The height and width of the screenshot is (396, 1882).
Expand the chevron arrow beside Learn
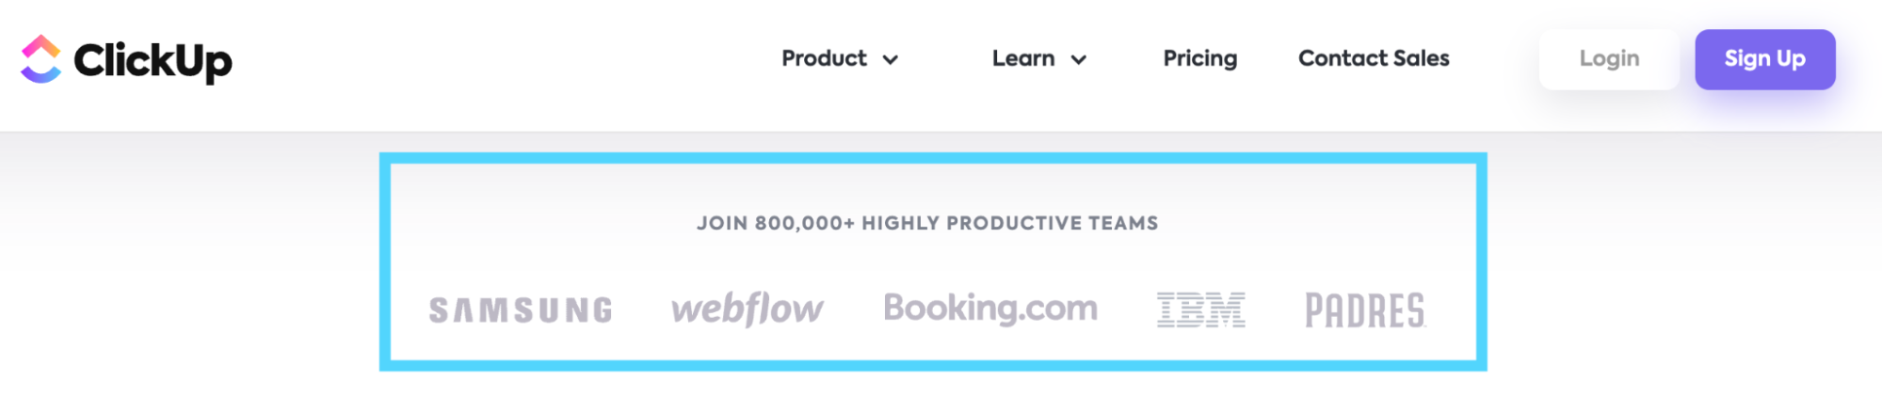1079,60
